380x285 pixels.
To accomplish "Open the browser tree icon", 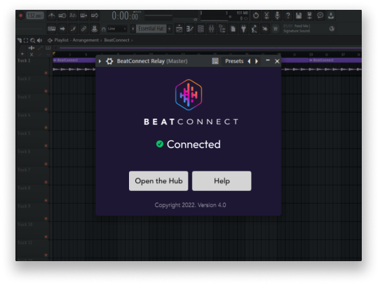I will [222, 29].
